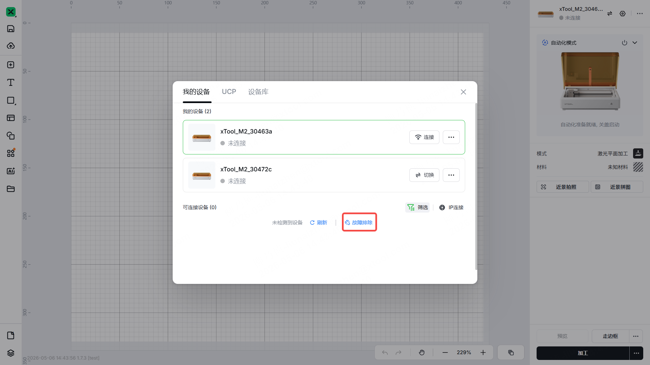
Task: Click 切换 for xTool_M2_30472c
Action: (424, 175)
